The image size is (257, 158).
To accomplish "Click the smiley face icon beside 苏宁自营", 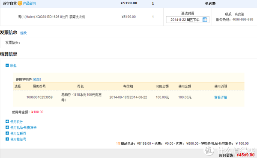I will tap(20, 3).
